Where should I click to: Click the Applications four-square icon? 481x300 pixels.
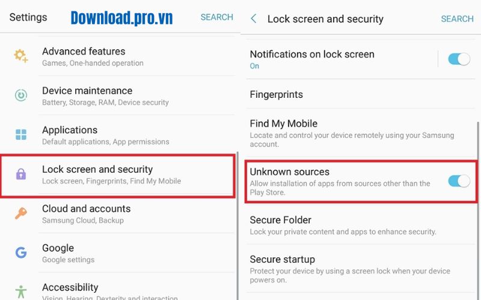[21, 134]
